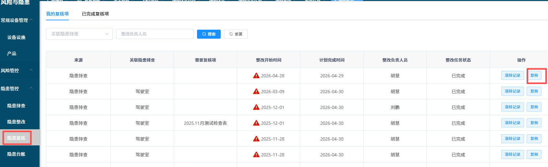Collapse the 风险管控 sidebar group
Image resolution: width=548 pixels, height=167 pixels.
(31, 70)
